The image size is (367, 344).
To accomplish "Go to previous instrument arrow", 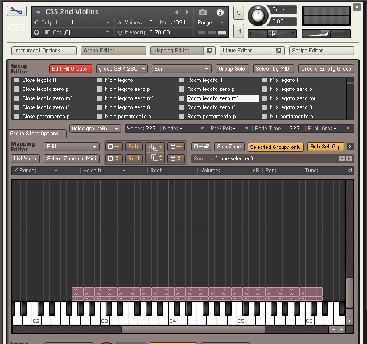I will 176,12.
